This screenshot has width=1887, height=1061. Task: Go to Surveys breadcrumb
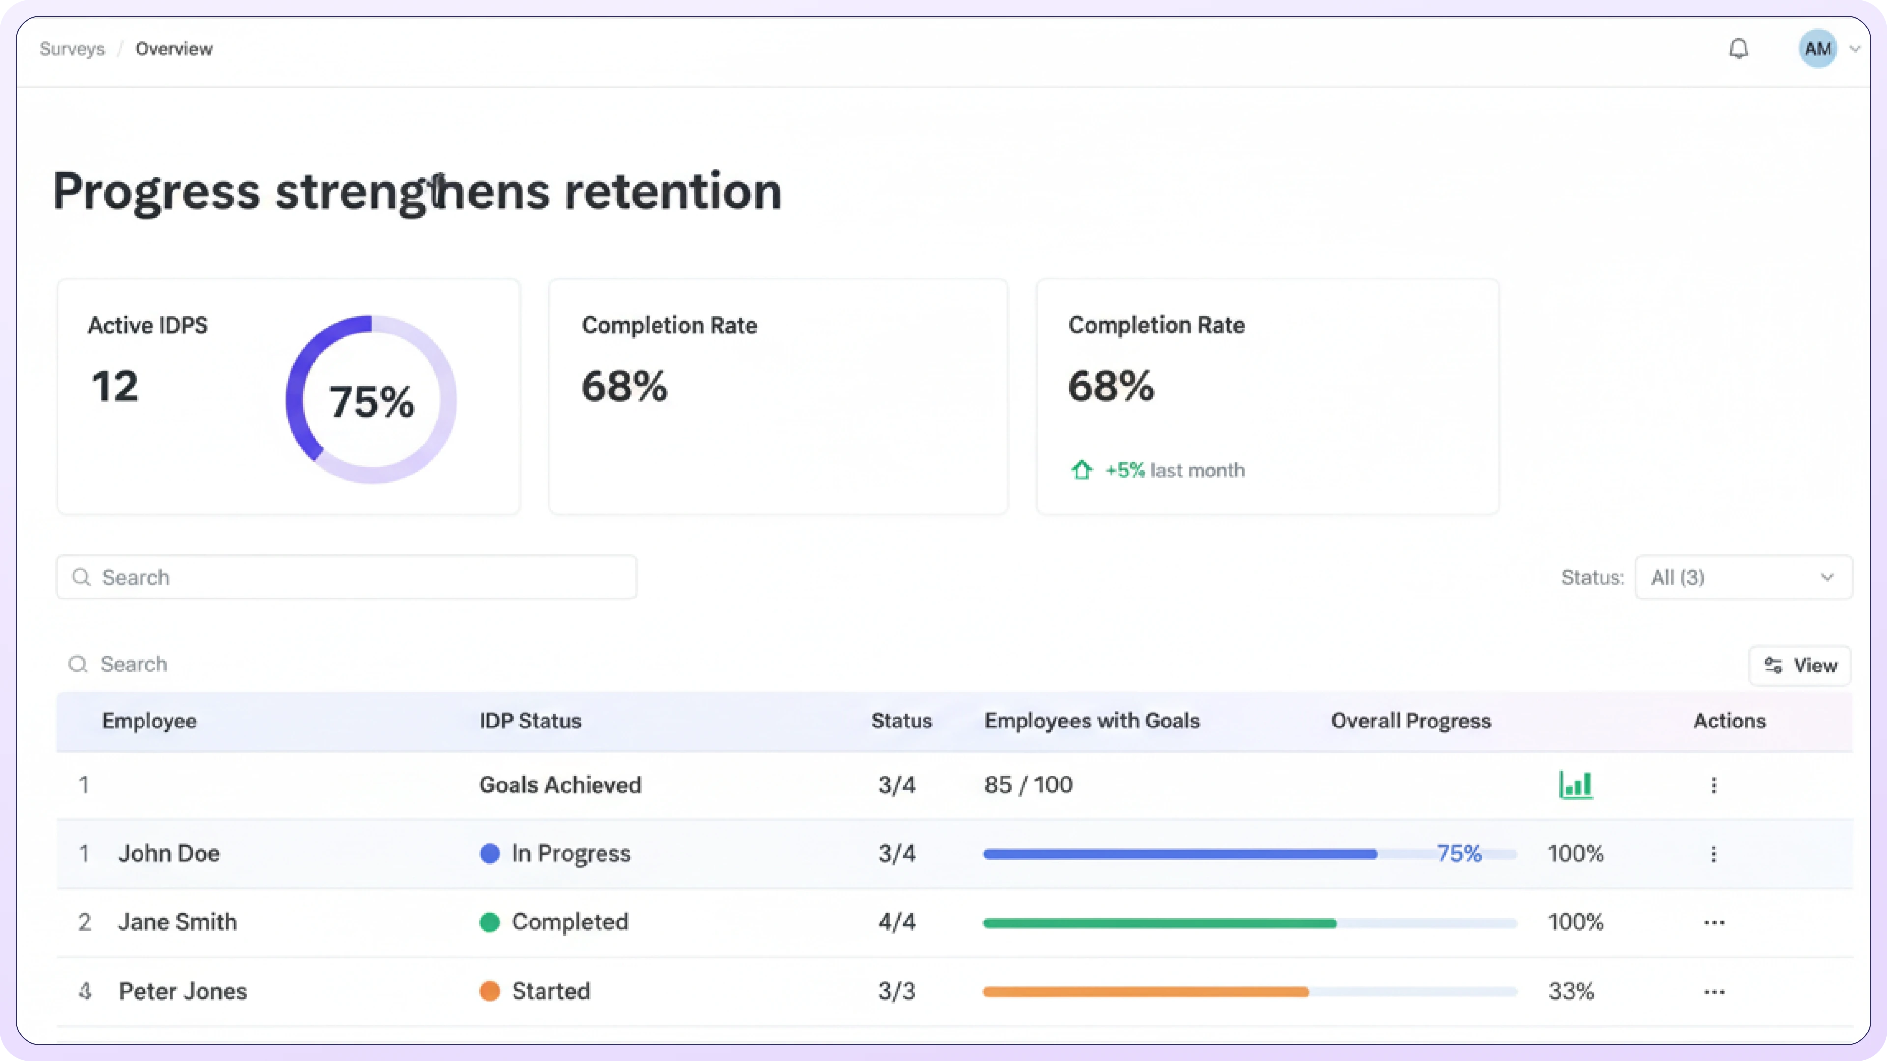pos(72,49)
